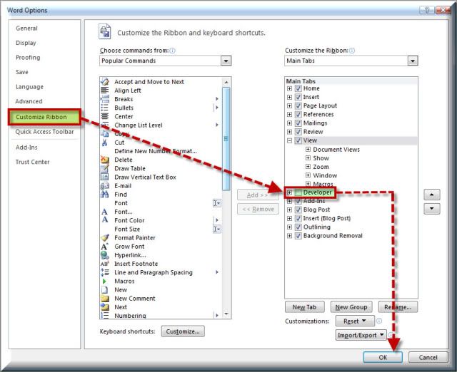This screenshot has width=457, height=372.
Task: Uncheck the Home tab checkbox
Action: click(298, 88)
